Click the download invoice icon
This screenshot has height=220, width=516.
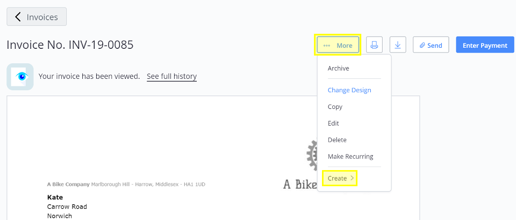coord(398,45)
